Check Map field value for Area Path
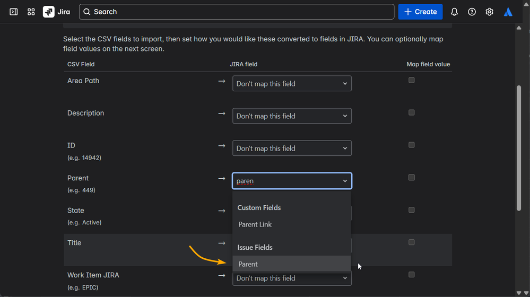The width and height of the screenshot is (530, 297). tap(411, 80)
